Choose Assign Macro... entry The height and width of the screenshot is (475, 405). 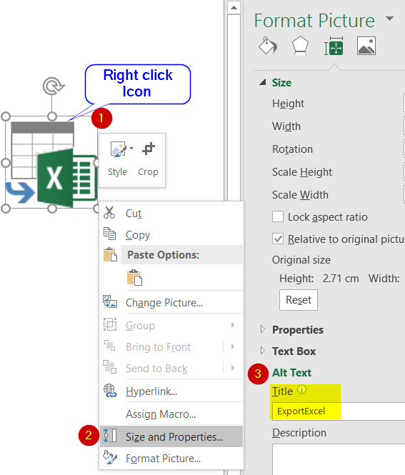[x=171, y=414]
